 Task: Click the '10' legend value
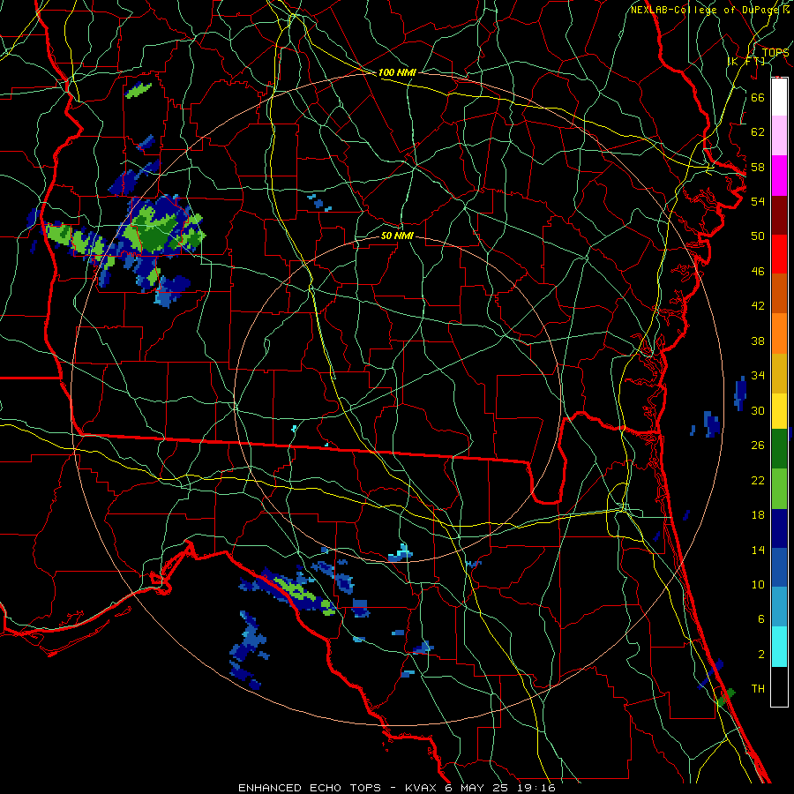click(x=758, y=584)
